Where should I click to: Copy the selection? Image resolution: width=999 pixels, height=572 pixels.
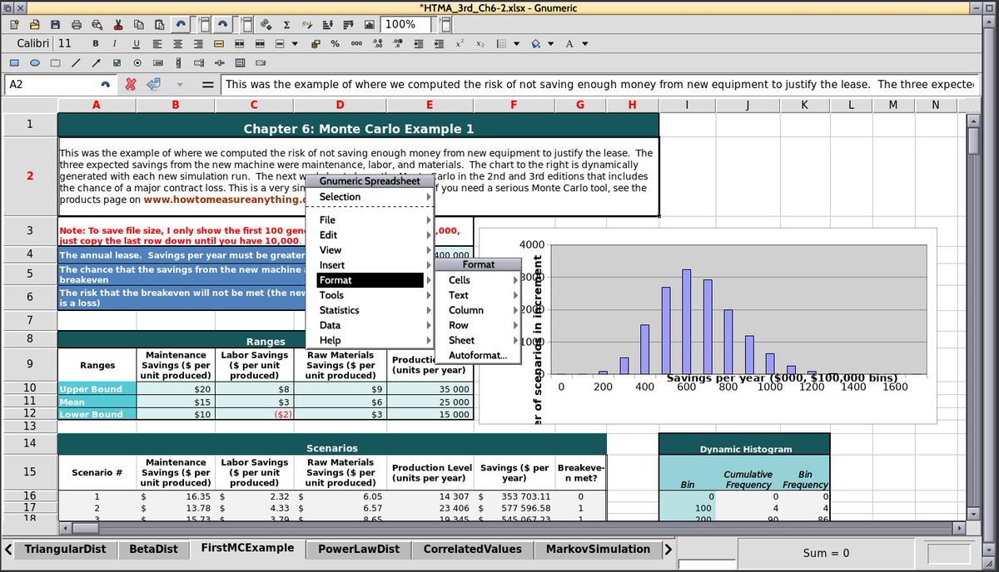pyautogui.click(x=138, y=24)
